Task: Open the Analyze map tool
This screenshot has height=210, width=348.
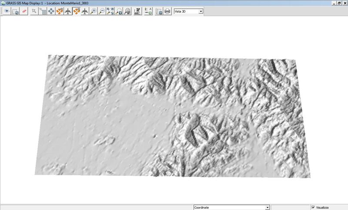Action: click(x=137, y=11)
